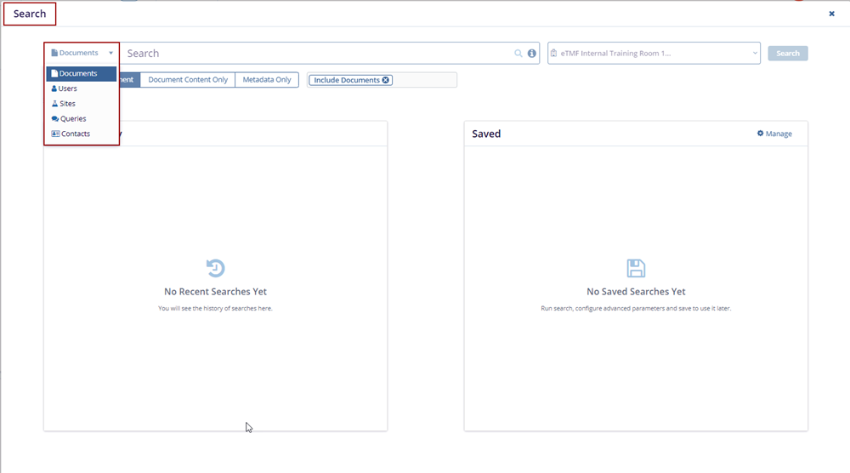Screen dimensions: 850x473
Task: Close the Search dialog
Action: (x=831, y=14)
